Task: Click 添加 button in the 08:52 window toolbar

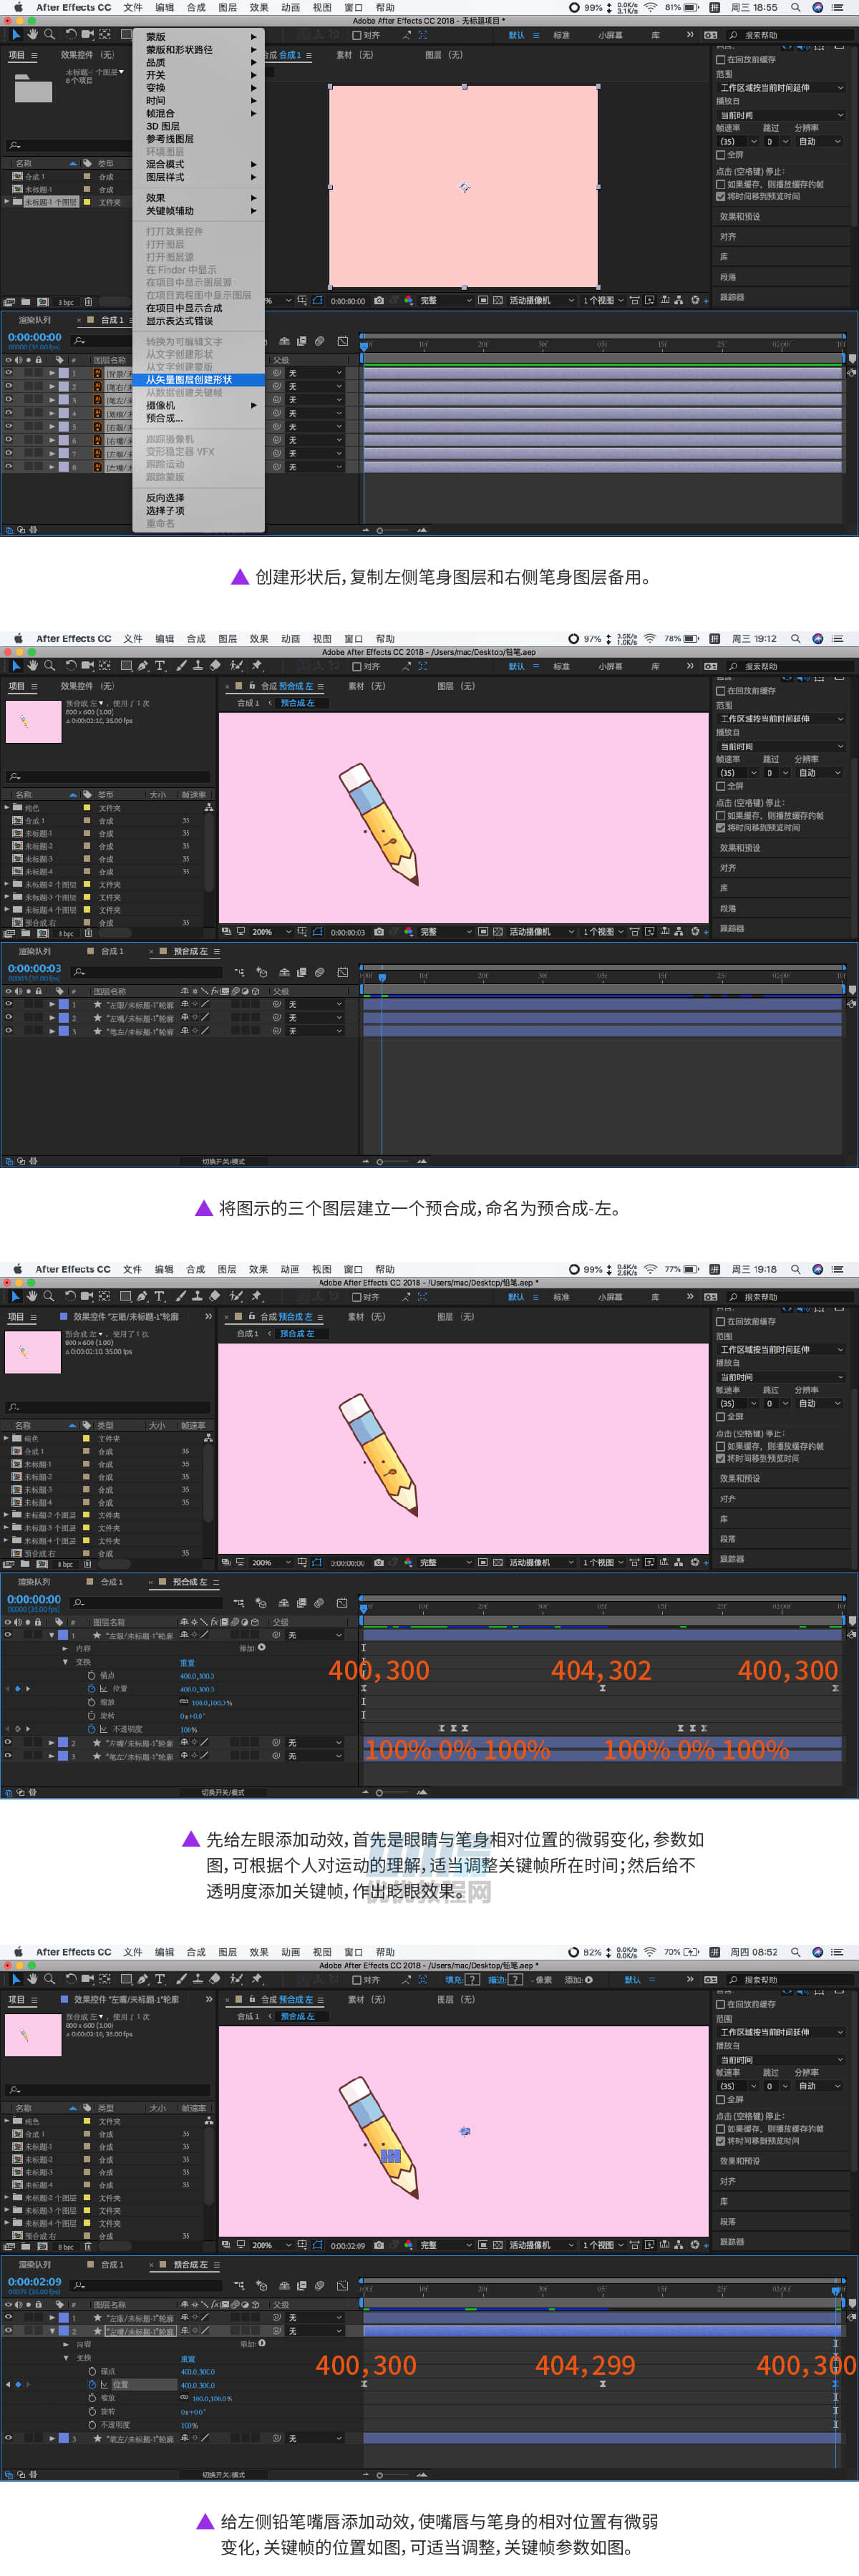Action: tap(578, 1979)
